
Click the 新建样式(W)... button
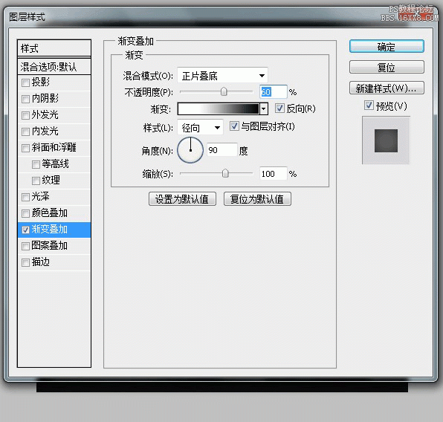[387, 88]
